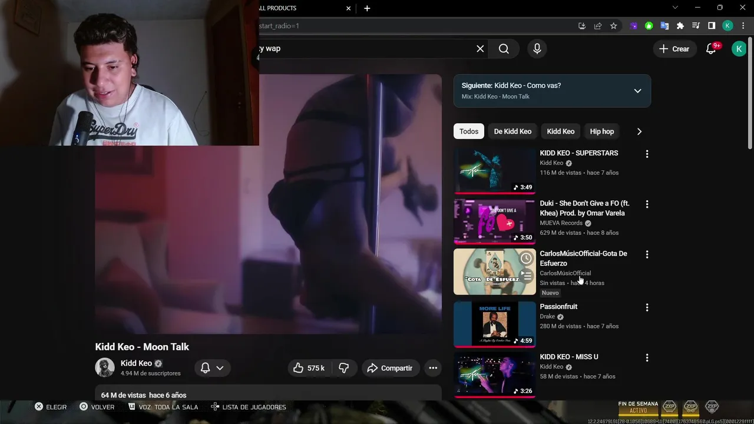
Task: Open the media control music-note icon
Action: 696,26
